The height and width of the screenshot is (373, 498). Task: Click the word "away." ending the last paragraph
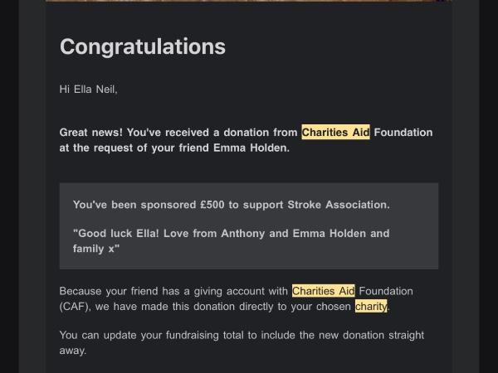pos(72,351)
